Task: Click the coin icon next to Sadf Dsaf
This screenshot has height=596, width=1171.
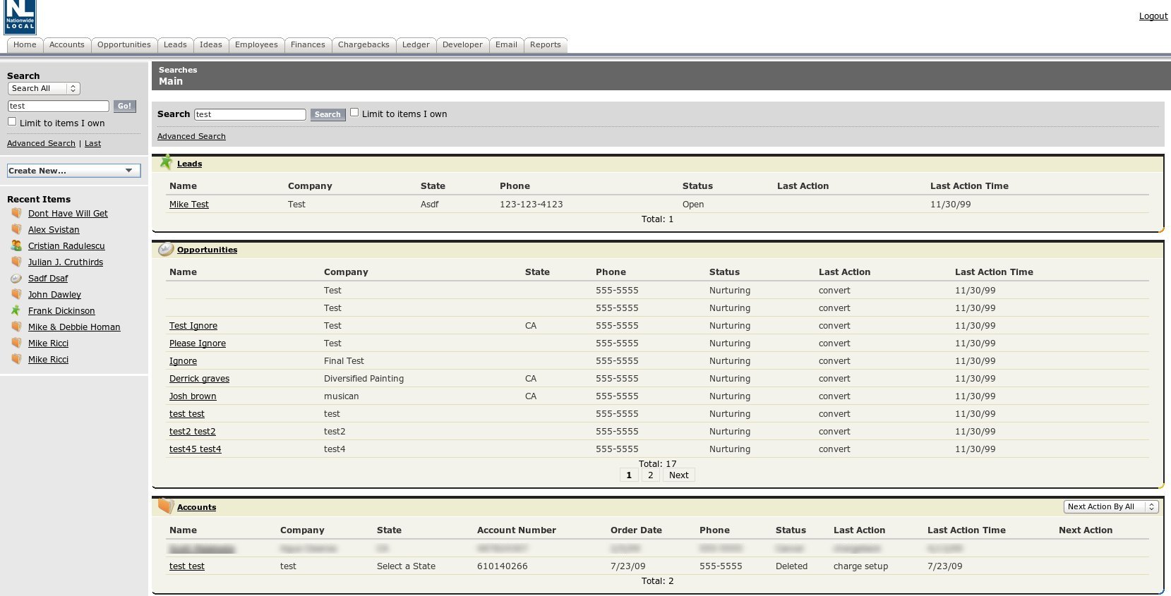Action: point(16,278)
